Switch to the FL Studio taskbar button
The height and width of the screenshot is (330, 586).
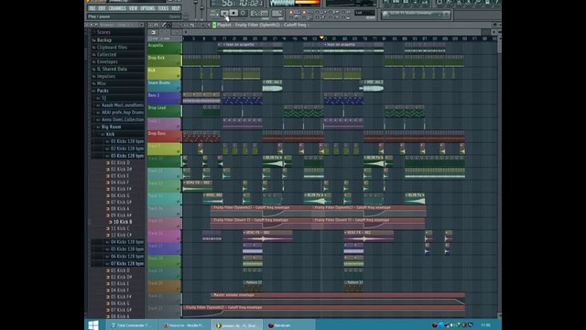[x=237, y=325]
